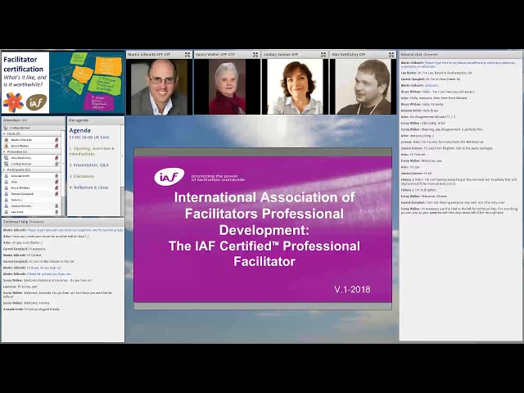Click Martin Gilbraith's webcam photo

click(159, 88)
